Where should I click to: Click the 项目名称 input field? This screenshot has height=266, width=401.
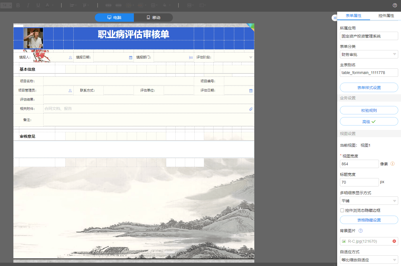[119, 81]
